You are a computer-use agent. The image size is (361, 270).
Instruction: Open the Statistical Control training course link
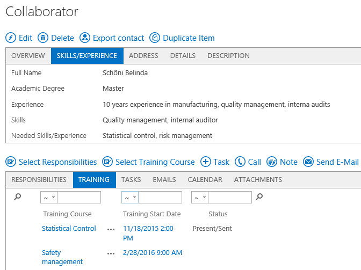coord(69,229)
